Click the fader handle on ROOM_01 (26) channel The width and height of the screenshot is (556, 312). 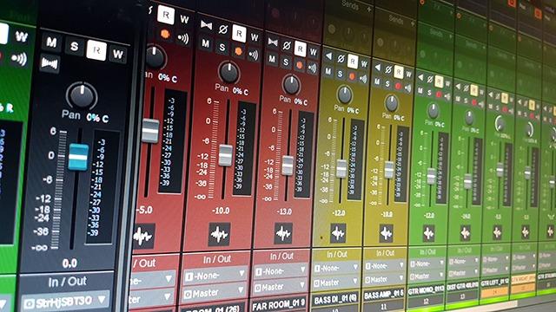point(226,155)
